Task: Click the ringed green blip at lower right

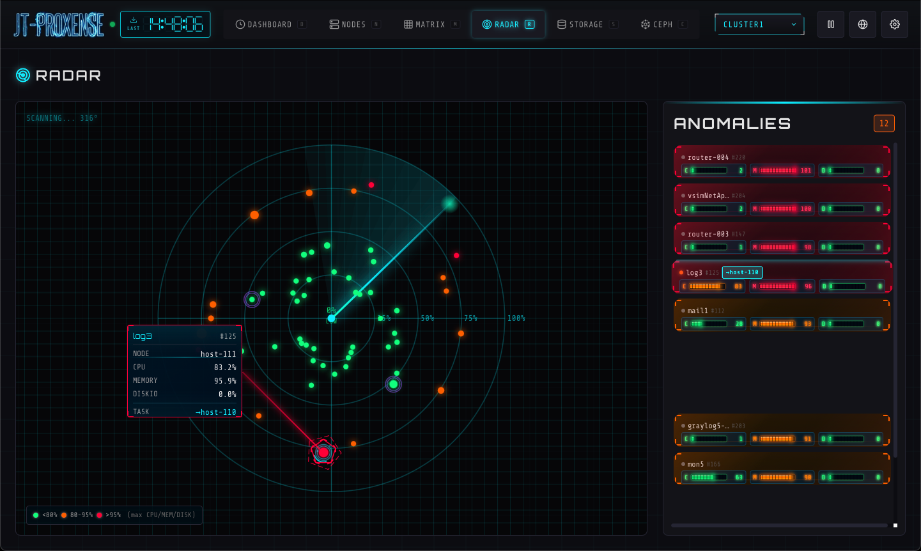Action: (394, 384)
